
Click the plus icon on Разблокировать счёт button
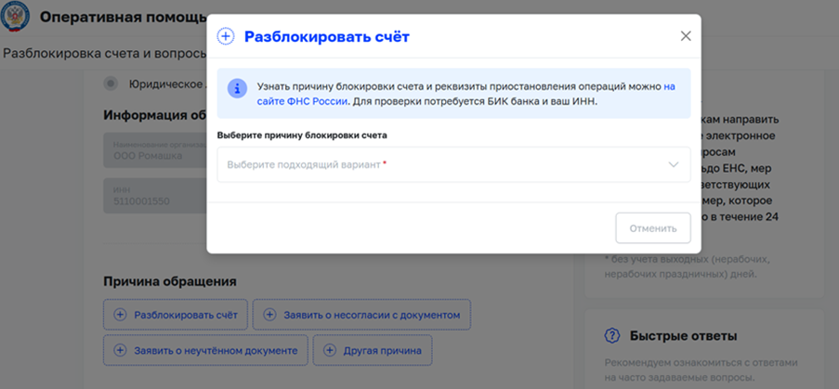[x=119, y=316]
